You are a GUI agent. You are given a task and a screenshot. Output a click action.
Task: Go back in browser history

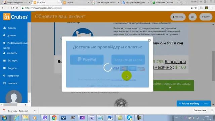(x=3, y=8)
